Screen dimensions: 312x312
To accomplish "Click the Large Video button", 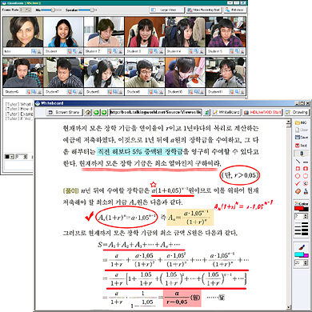I will tap(167, 10).
